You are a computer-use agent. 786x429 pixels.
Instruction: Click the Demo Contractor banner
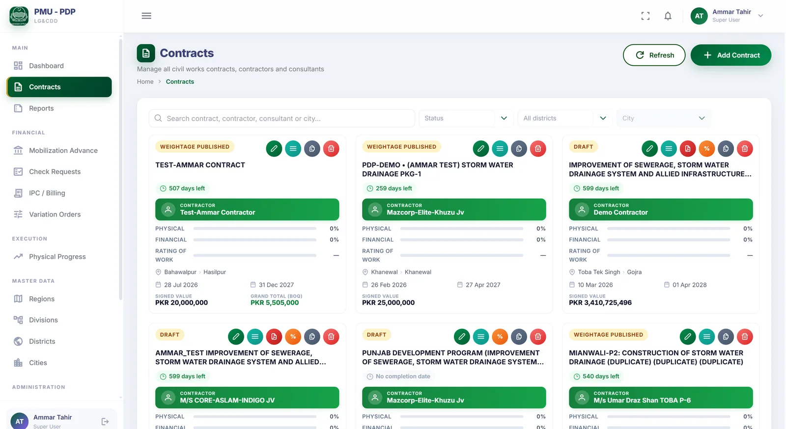coord(661,210)
